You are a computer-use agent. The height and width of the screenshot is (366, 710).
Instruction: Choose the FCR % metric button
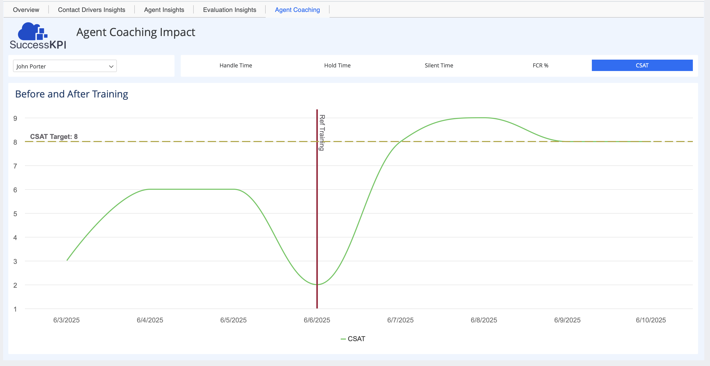[x=540, y=66]
